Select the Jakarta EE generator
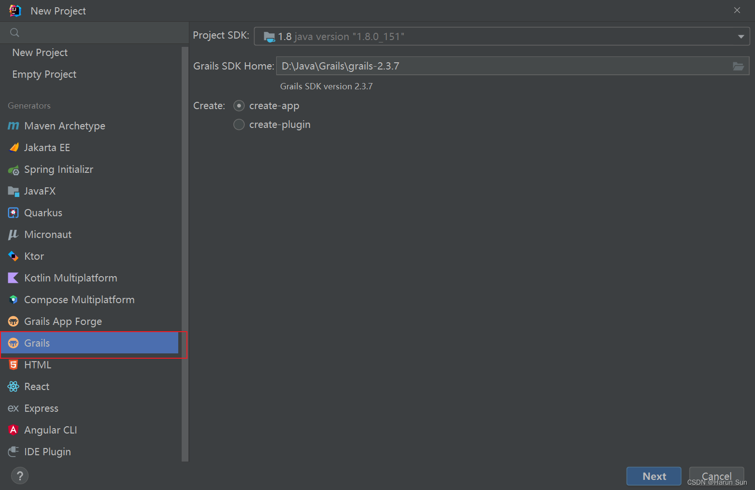 click(90, 148)
